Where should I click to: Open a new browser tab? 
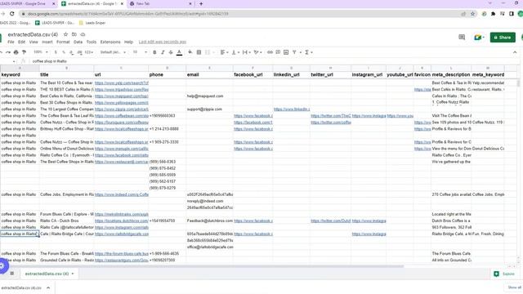point(201,4)
